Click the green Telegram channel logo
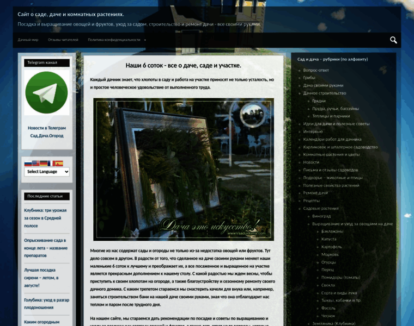The width and height of the screenshot is (414, 326). pyautogui.click(x=46, y=92)
